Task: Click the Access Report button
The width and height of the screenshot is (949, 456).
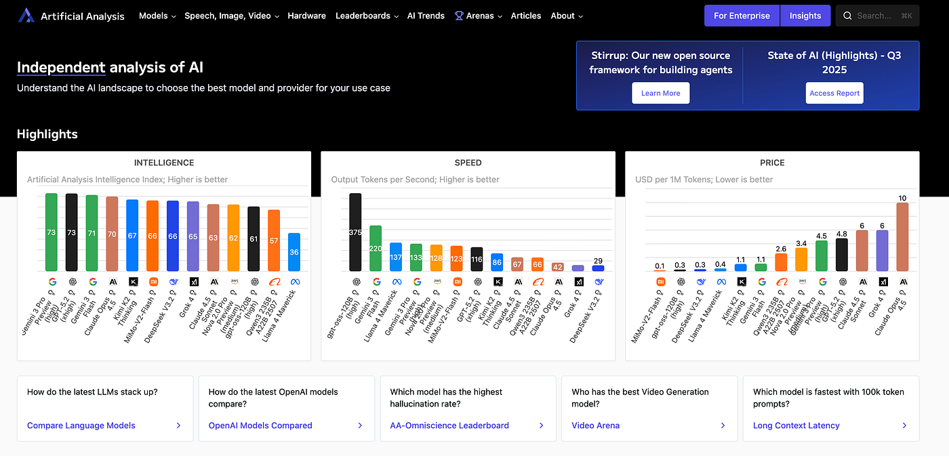Action: pyautogui.click(x=834, y=94)
